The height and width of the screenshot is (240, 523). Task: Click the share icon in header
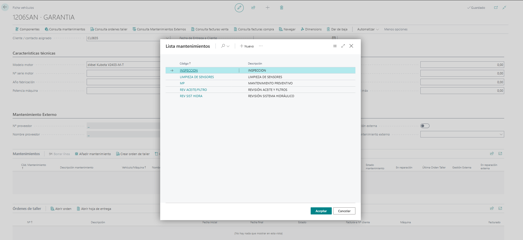coord(253,8)
